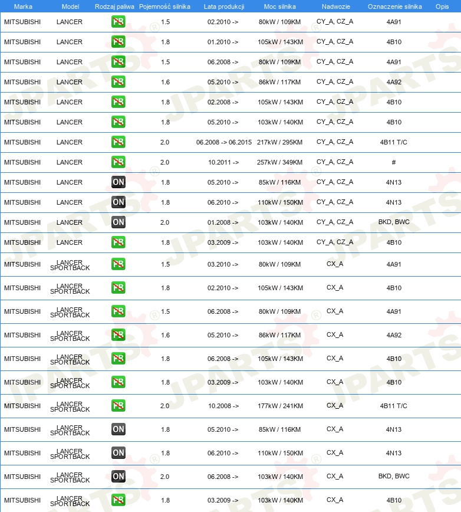This screenshot has width=461, height=512.
Task: Click the Pojemność silnika column header
Action: 164,6
